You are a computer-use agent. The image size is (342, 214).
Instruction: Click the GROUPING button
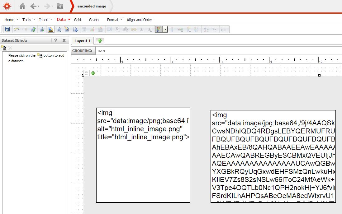tap(82, 50)
